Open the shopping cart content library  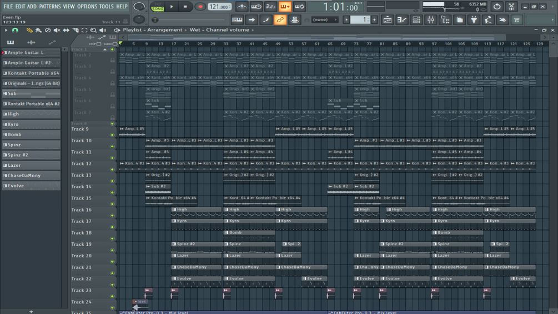coord(517,20)
